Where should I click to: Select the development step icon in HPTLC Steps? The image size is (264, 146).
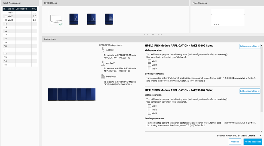click(109, 19)
